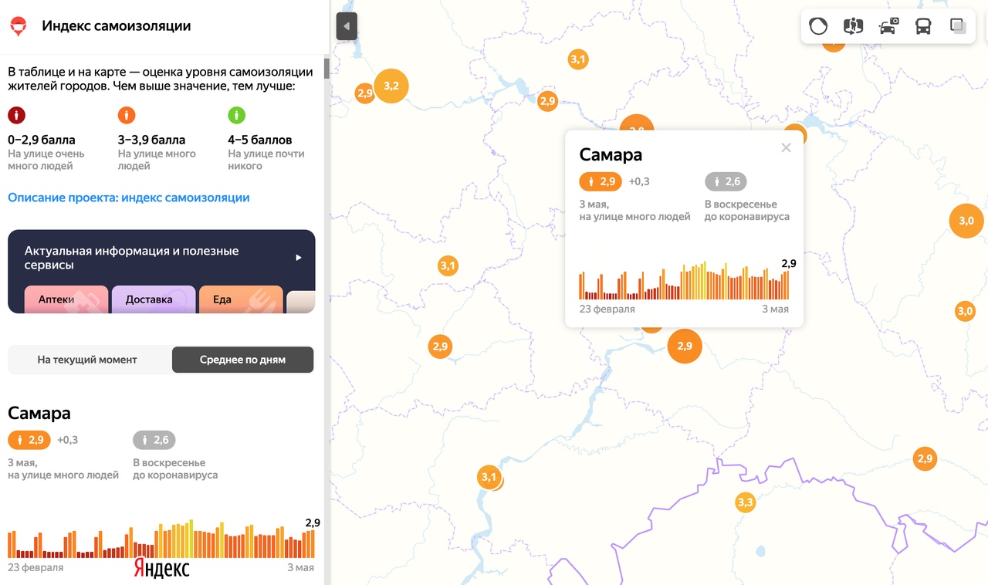Close the Самара map popup

(786, 147)
